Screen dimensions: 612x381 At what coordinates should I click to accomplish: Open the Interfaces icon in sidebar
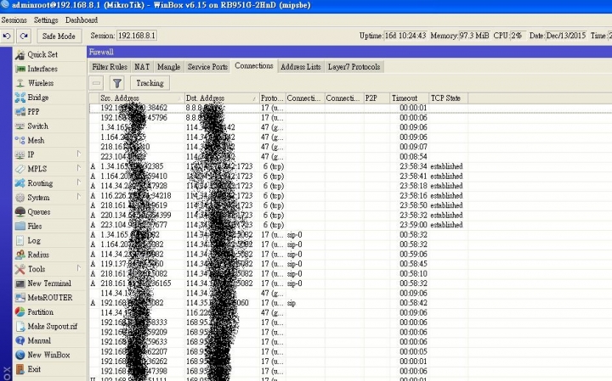20,69
